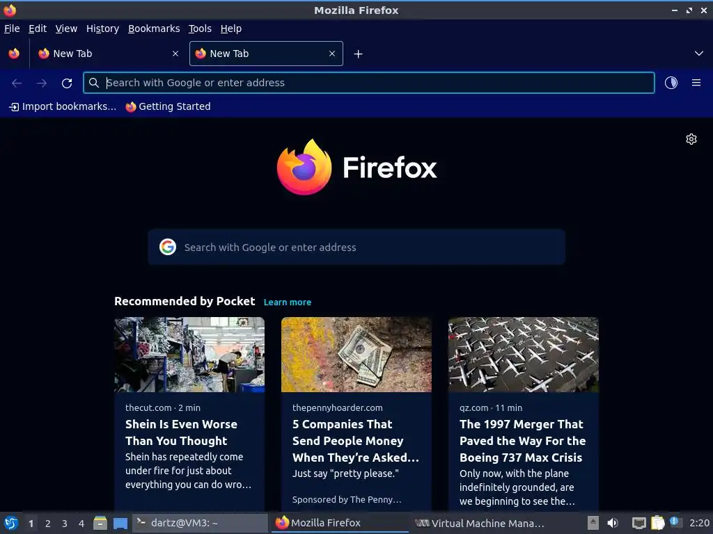This screenshot has width=713, height=534.
Task: Focus the page Google search box
Action: tap(356, 247)
